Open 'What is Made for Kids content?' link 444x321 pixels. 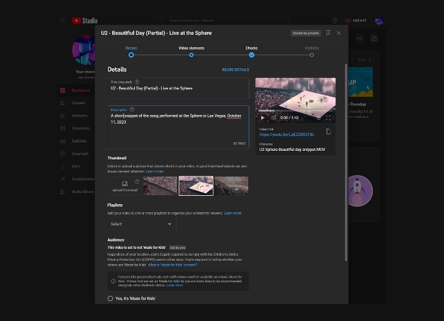(172, 265)
